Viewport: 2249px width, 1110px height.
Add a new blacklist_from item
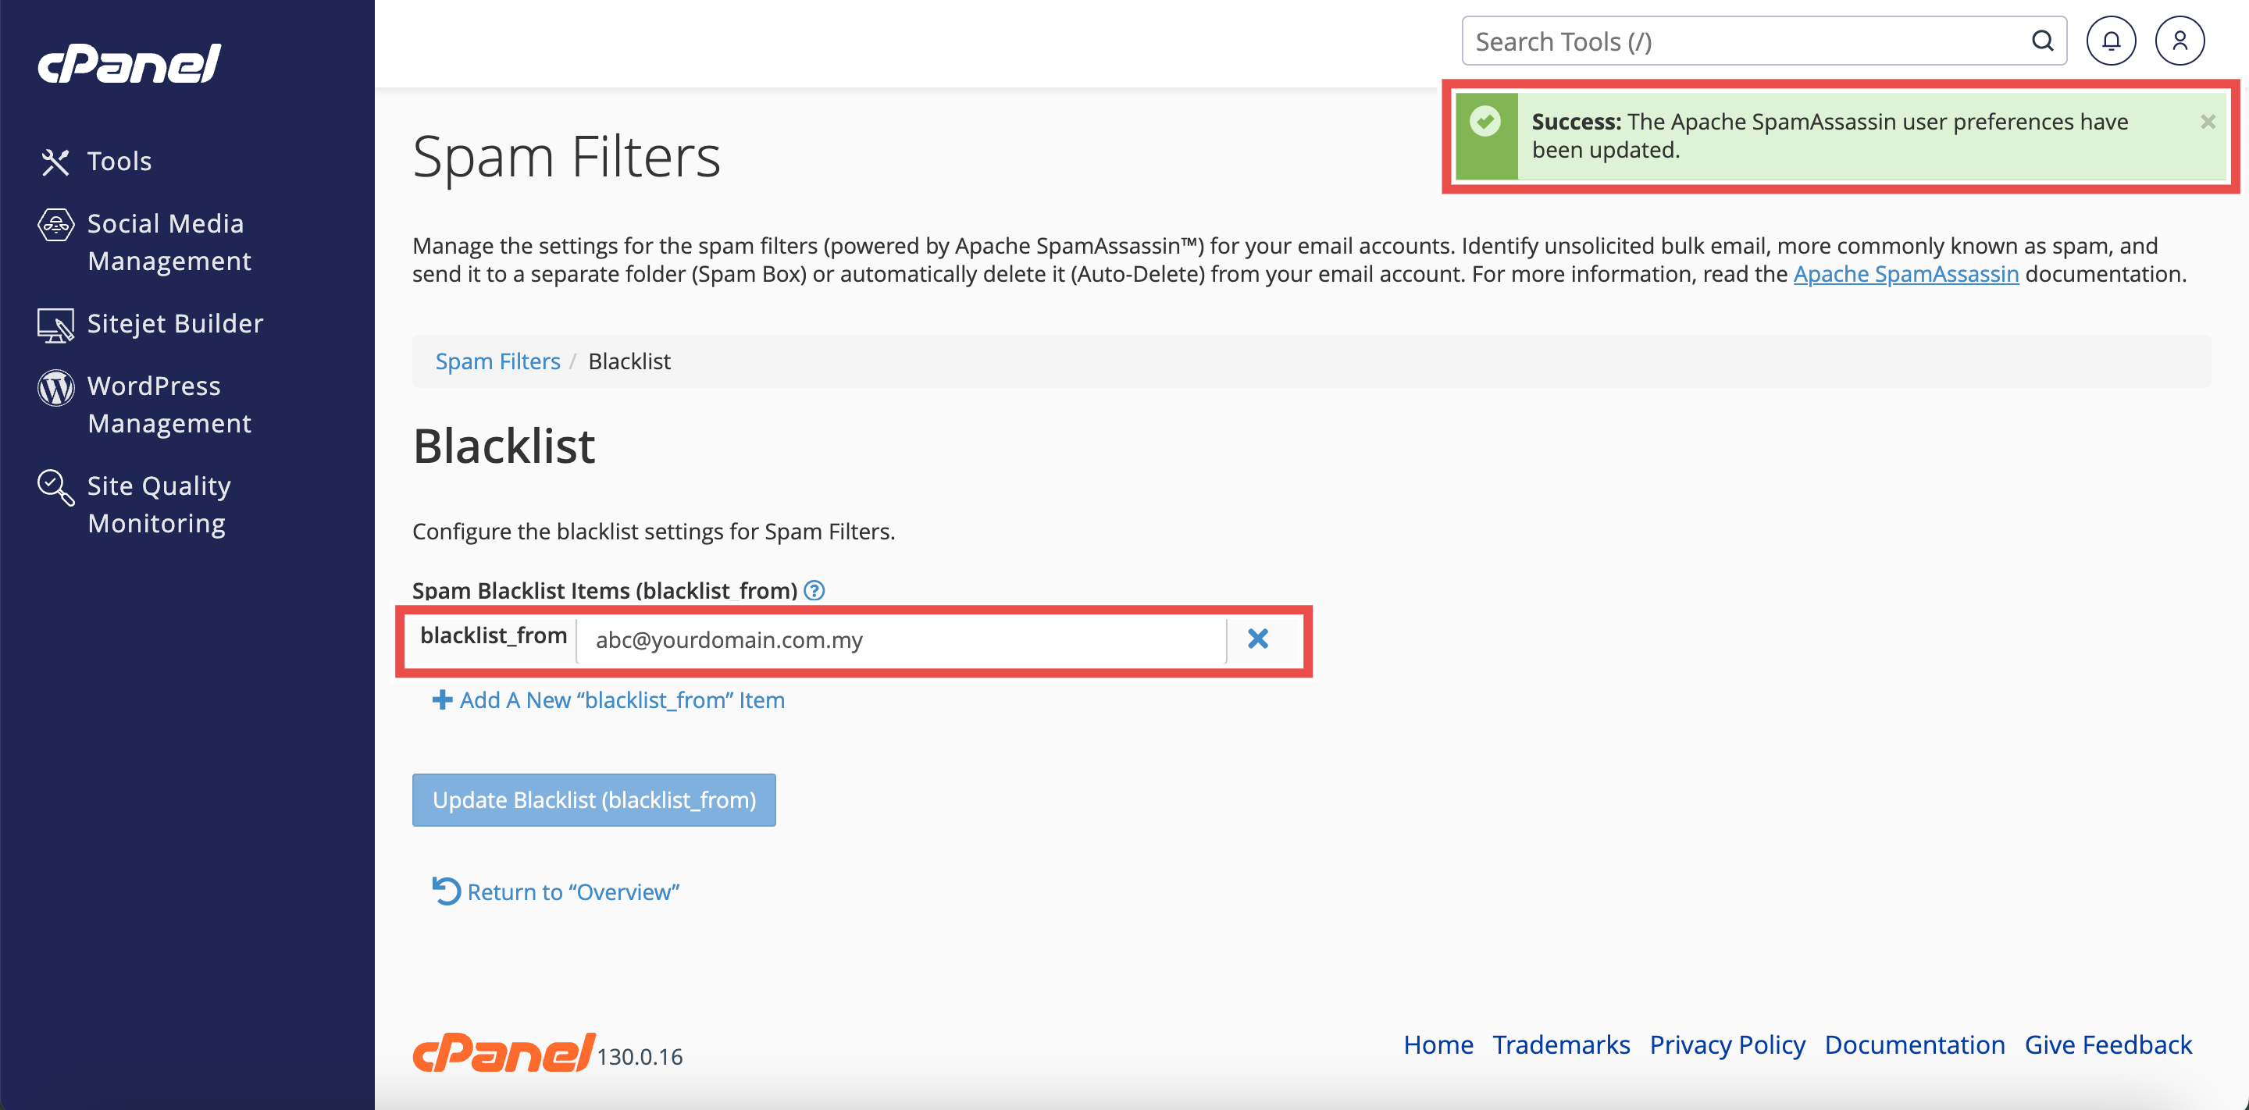(608, 700)
